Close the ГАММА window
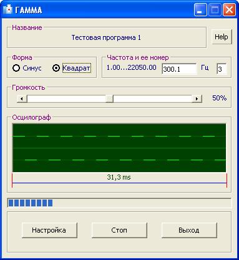This screenshot has width=239, height=260. coord(229,10)
